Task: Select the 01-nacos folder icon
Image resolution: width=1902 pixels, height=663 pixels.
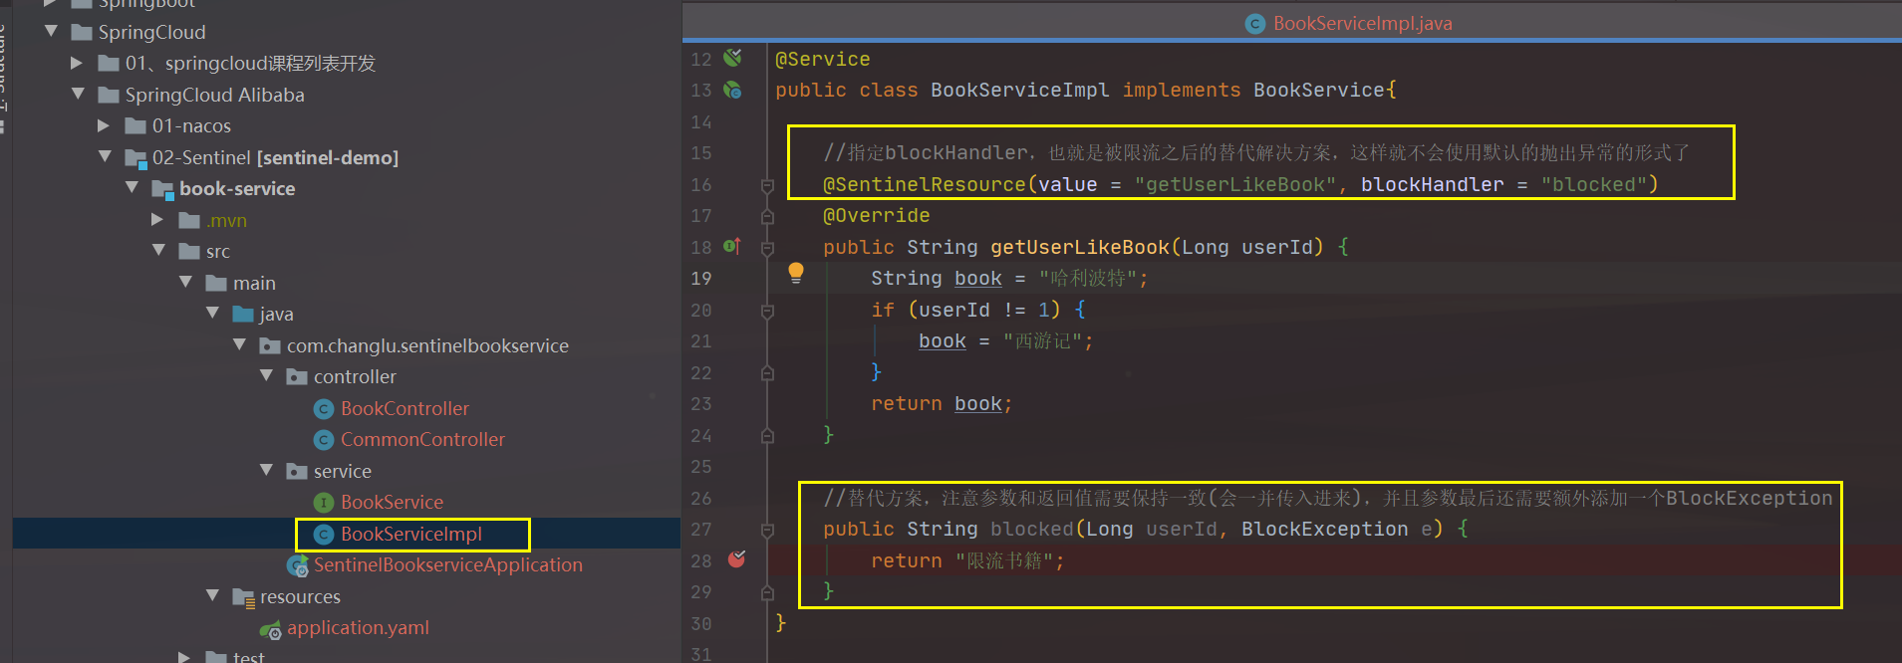Action: pos(136,125)
